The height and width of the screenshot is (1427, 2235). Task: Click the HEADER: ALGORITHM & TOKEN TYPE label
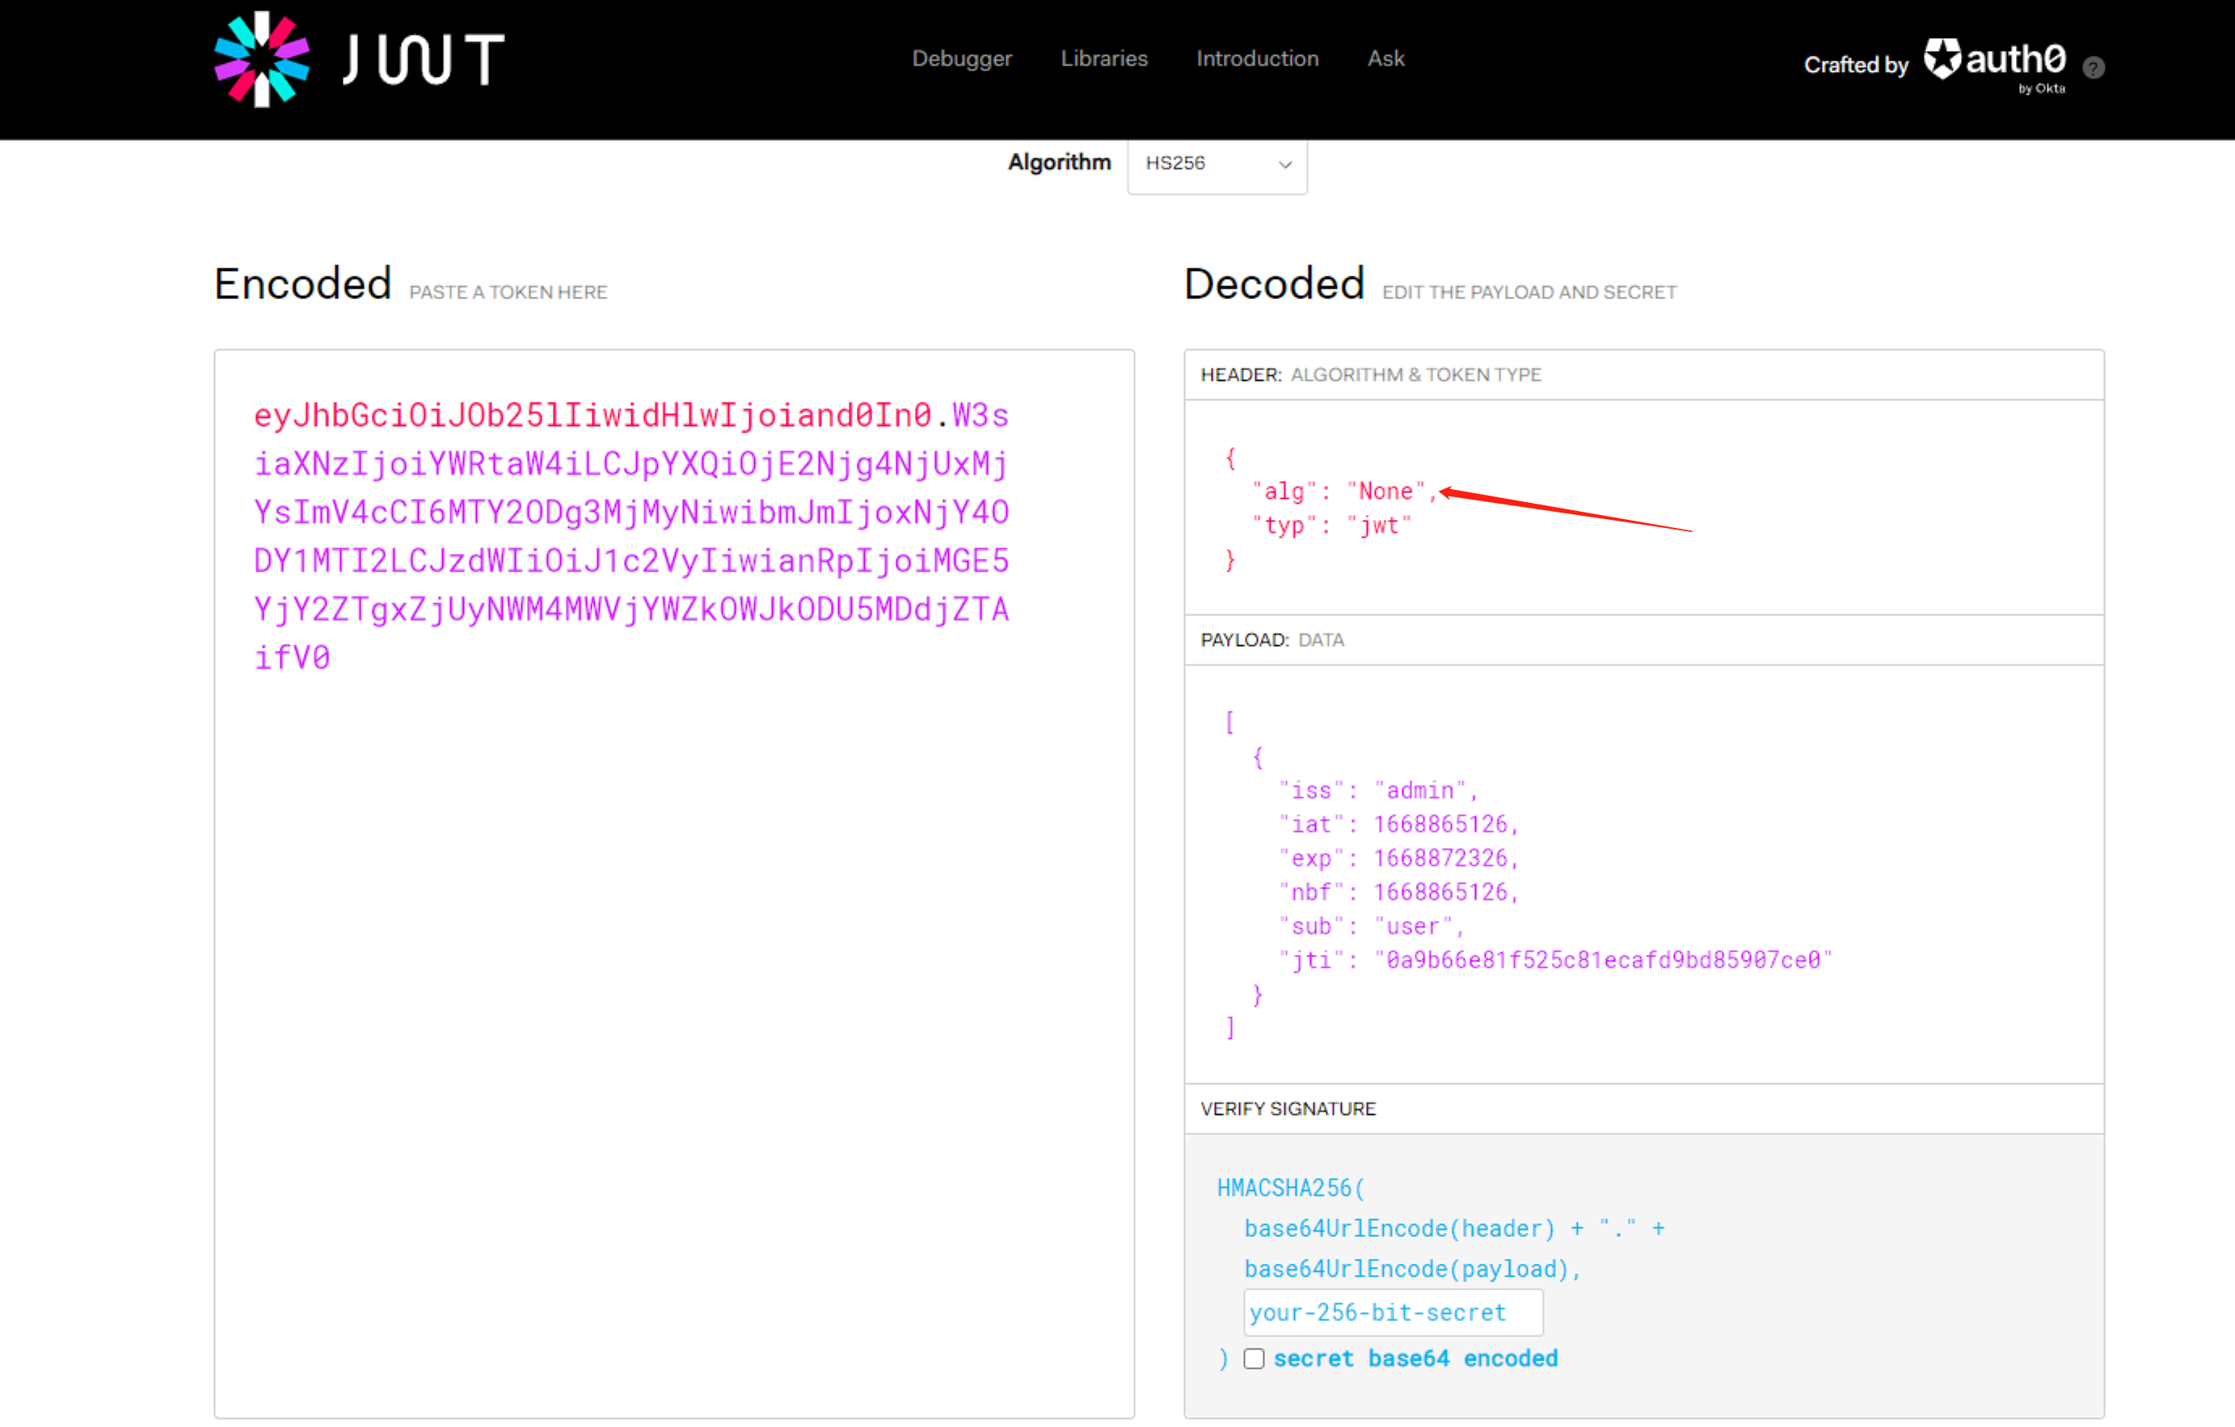tap(1370, 374)
